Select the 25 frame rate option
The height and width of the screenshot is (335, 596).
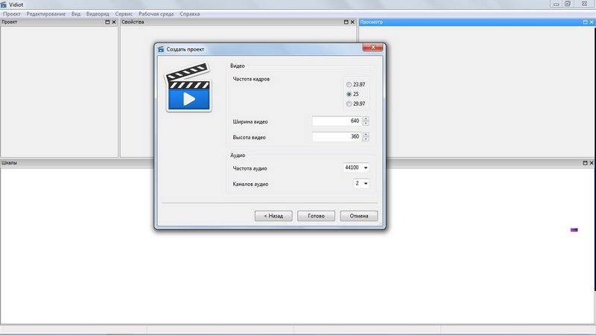point(349,95)
